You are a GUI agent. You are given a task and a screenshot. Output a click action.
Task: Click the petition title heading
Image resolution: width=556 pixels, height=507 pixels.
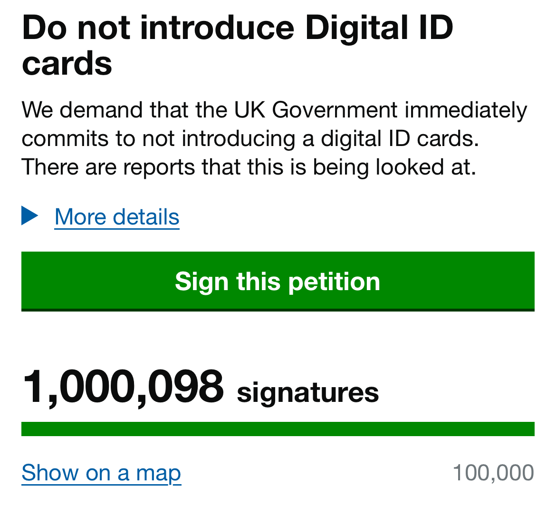pos(238,45)
